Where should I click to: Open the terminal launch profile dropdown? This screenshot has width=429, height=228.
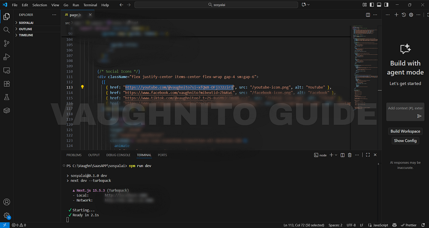click(x=336, y=155)
